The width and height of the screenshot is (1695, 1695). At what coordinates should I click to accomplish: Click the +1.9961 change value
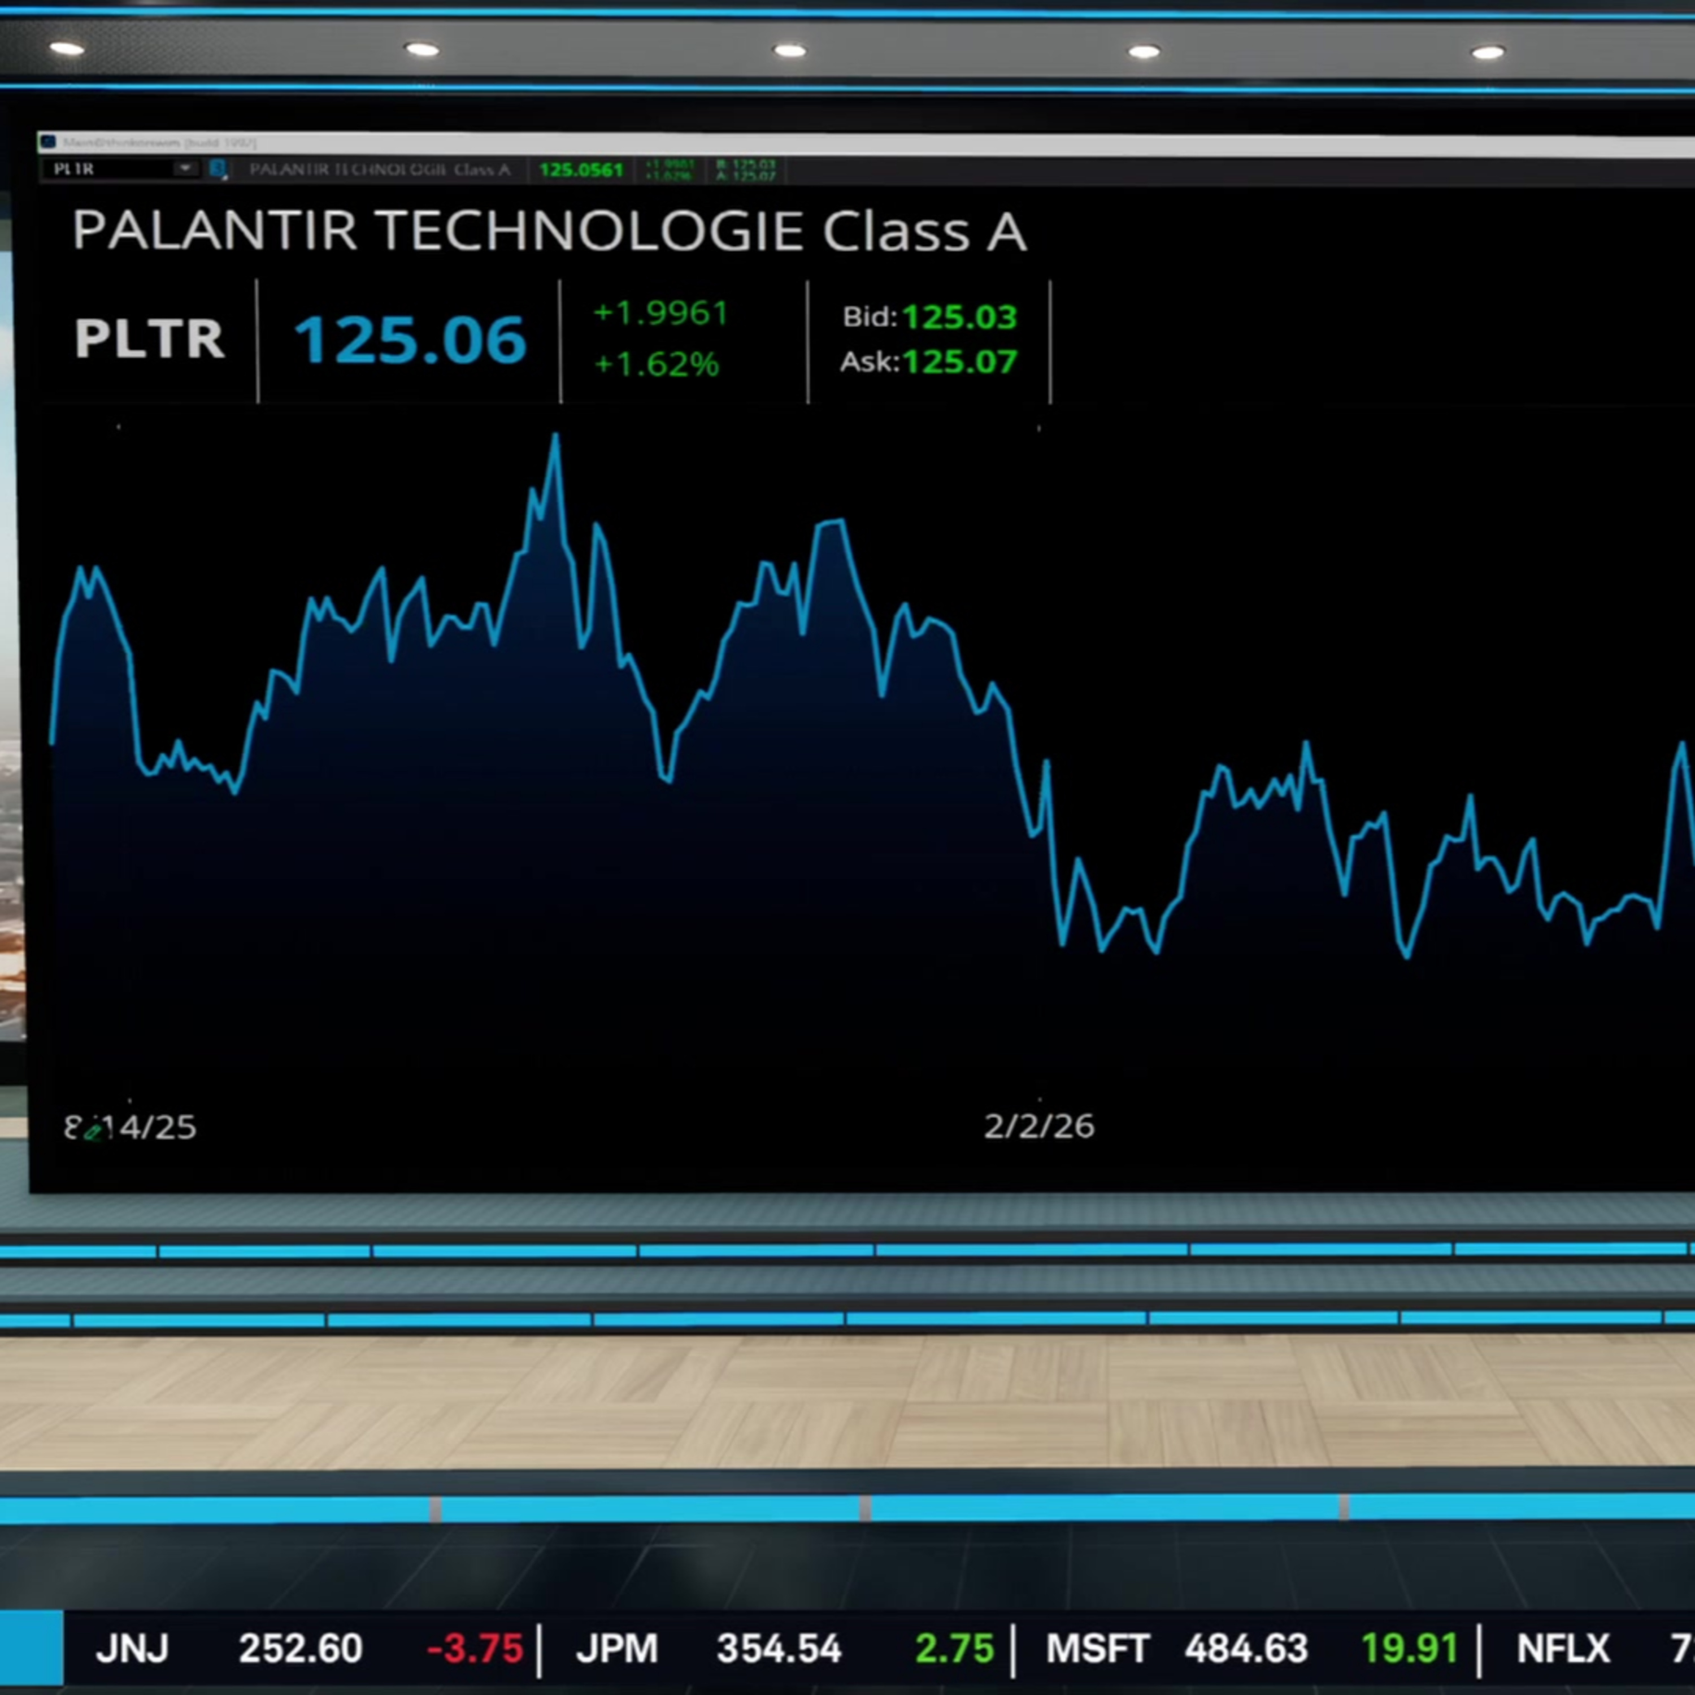(662, 313)
